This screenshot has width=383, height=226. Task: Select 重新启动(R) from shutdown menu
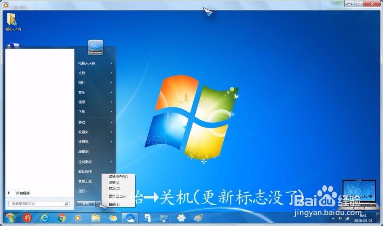pos(118,196)
